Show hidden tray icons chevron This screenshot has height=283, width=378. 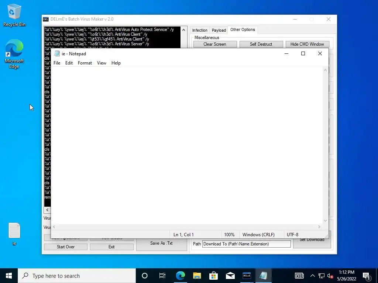tap(312, 276)
